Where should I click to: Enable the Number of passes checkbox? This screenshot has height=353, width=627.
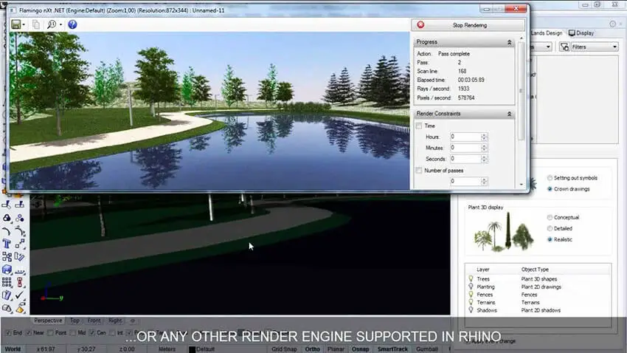[x=419, y=171]
